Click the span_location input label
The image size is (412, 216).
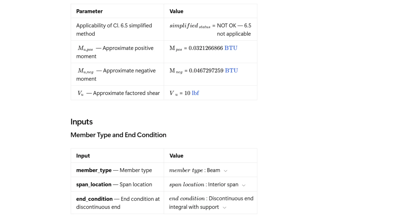pyautogui.click(x=94, y=185)
